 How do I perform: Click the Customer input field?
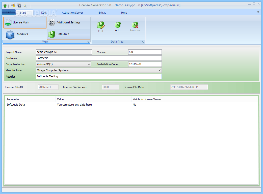99,58
